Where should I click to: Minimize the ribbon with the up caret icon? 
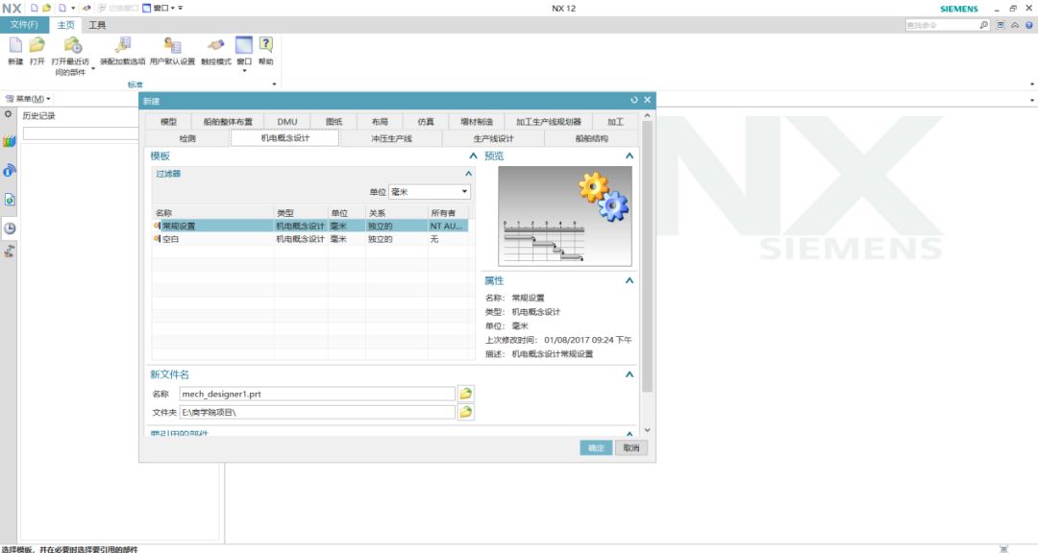pyautogui.click(x=1015, y=25)
